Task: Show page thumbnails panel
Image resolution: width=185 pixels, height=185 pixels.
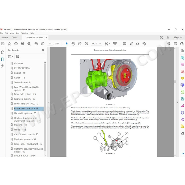Action: click(2, 52)
